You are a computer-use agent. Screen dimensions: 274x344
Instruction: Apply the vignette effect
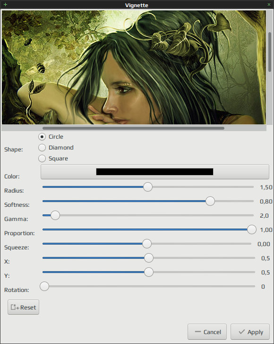pyautogui.click(x=250, y=332)
